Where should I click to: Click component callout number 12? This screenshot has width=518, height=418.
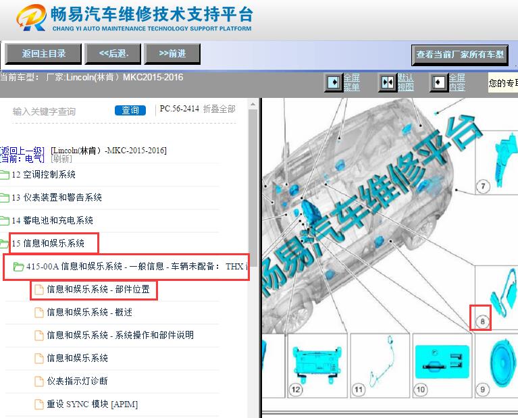coord(296,390)
